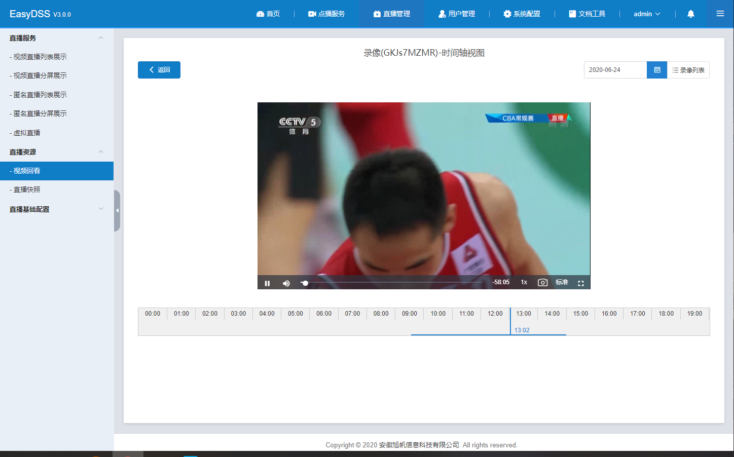
Task: Open 录像列表 recording list
Action: tap(688, 70)
